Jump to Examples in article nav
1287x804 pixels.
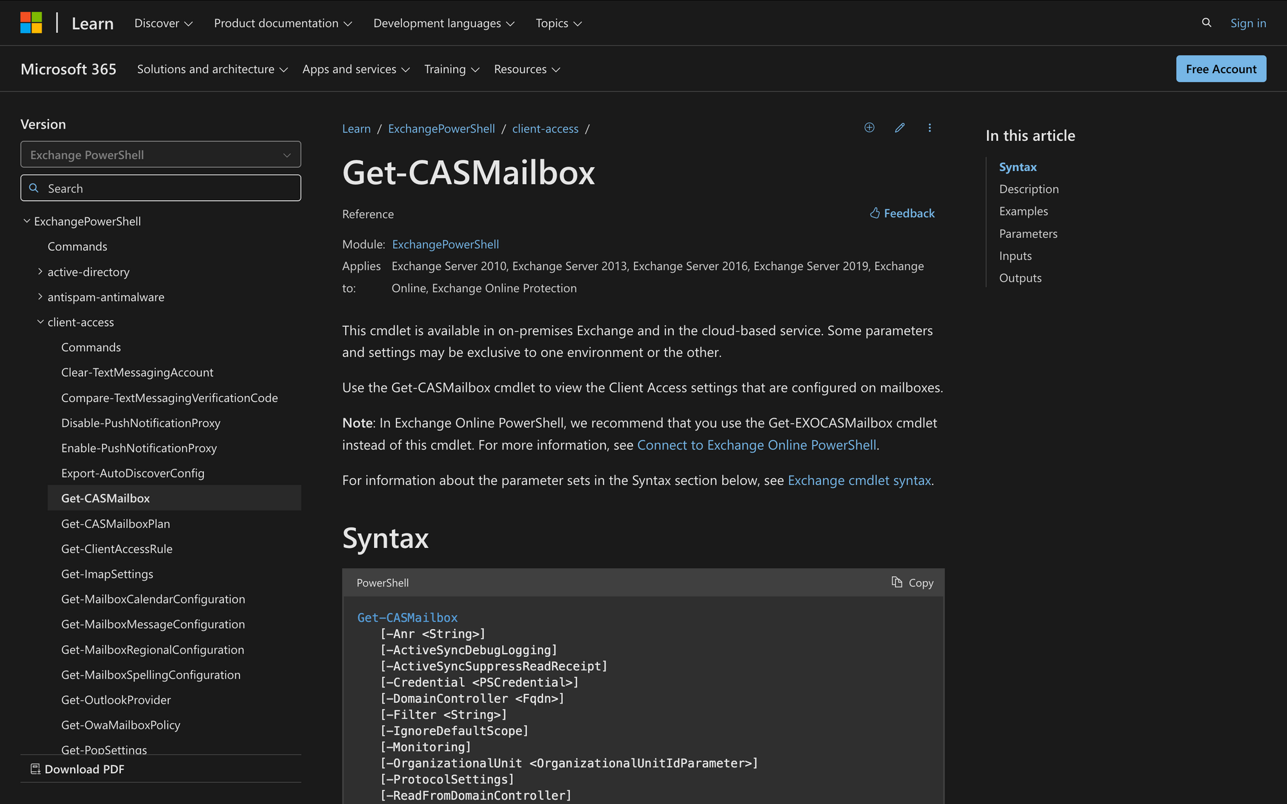pos(1023,211)
